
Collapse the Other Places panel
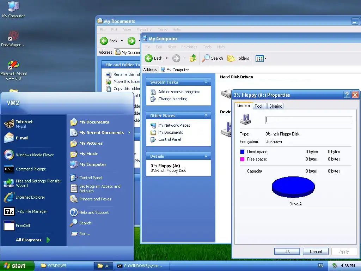coord(206,115)
